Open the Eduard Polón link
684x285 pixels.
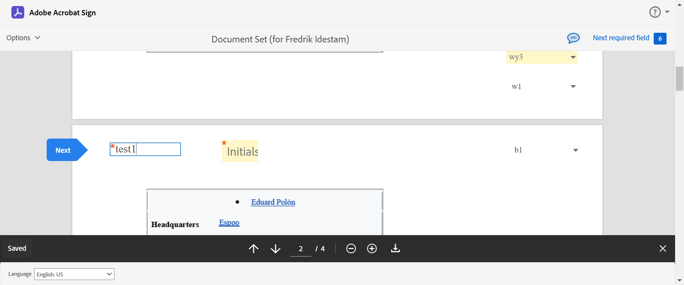[x=273, y=202]
